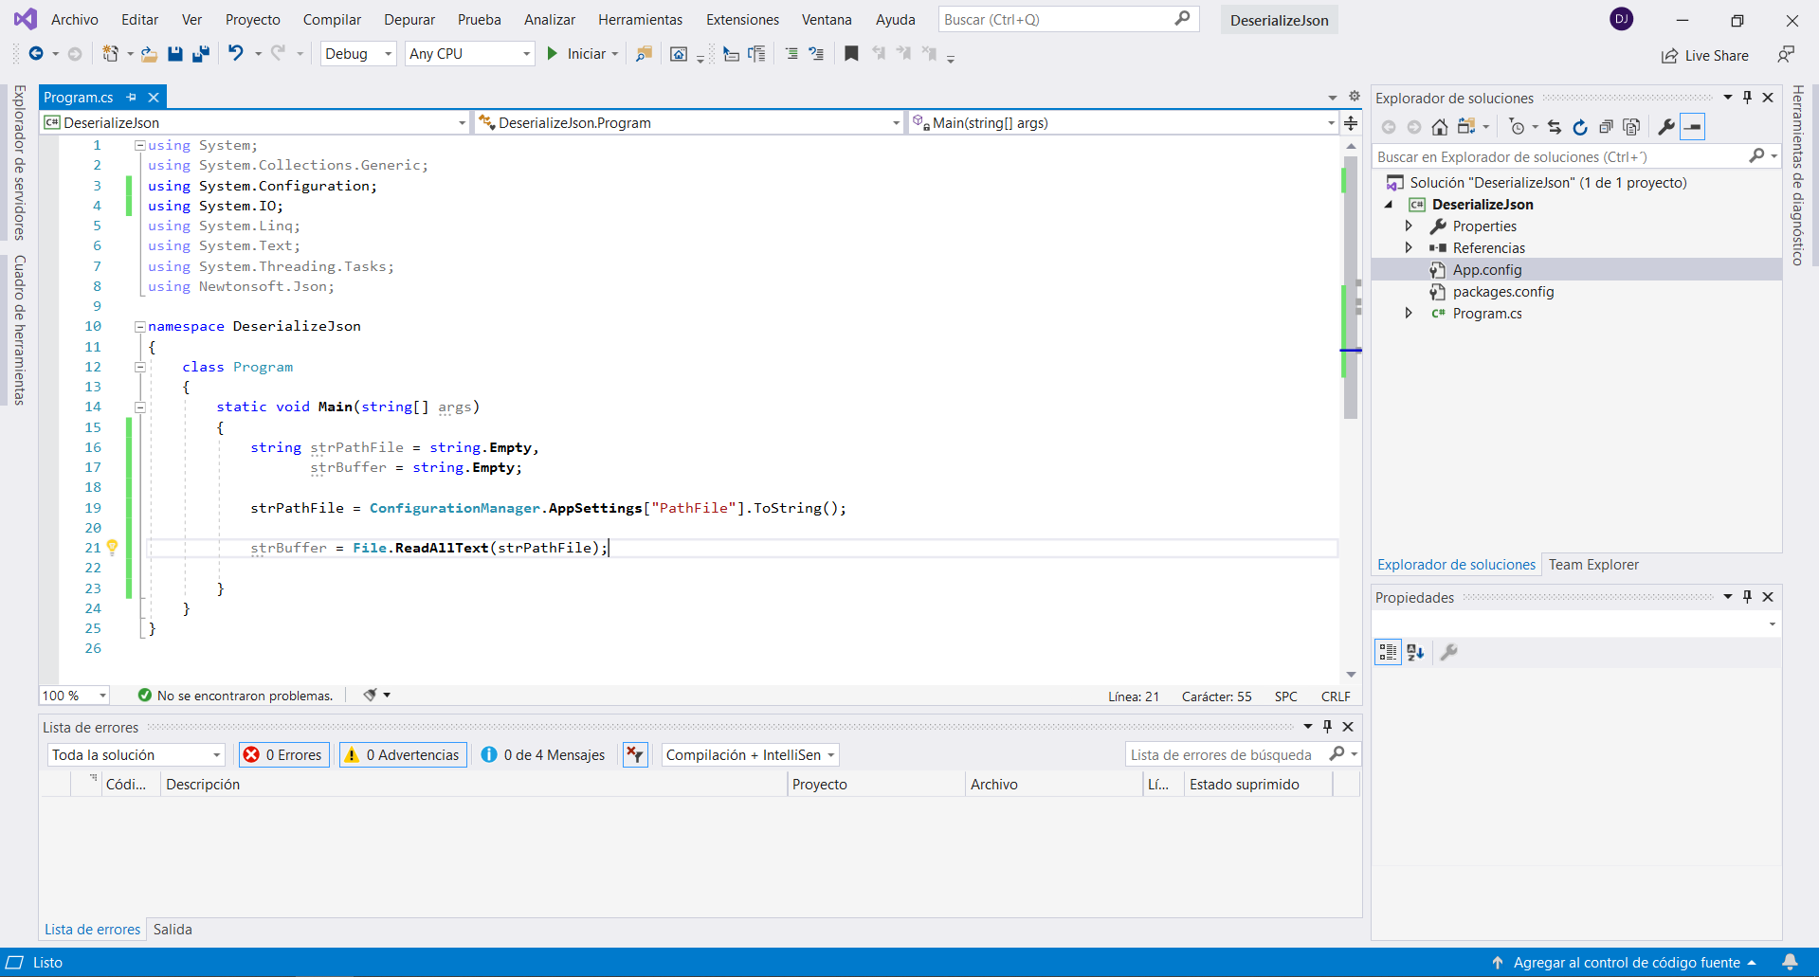Toggle the 0 de 4 Mensajes filter
Image resolution: width=1819 pixels, height=977 pixels.
pos(543,754)
